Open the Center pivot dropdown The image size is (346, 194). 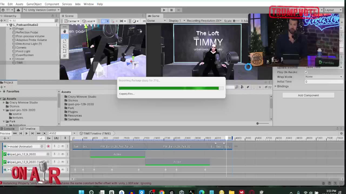click(72, 21)
